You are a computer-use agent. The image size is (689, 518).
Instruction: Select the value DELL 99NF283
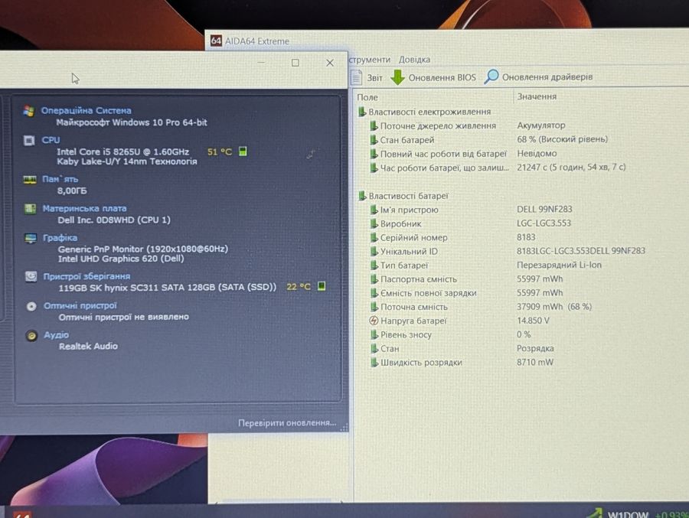(x=544, y=209)
